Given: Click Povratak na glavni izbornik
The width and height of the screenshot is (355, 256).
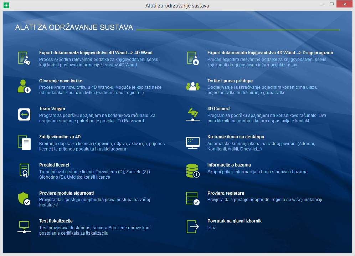Looking at the screenshot, I should (x=234, y=221).
